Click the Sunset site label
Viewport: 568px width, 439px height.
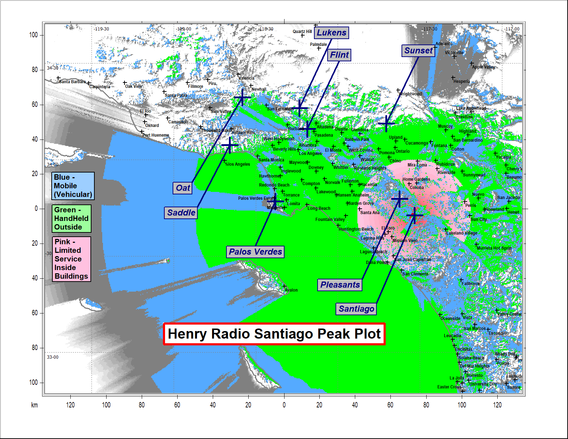418,51
